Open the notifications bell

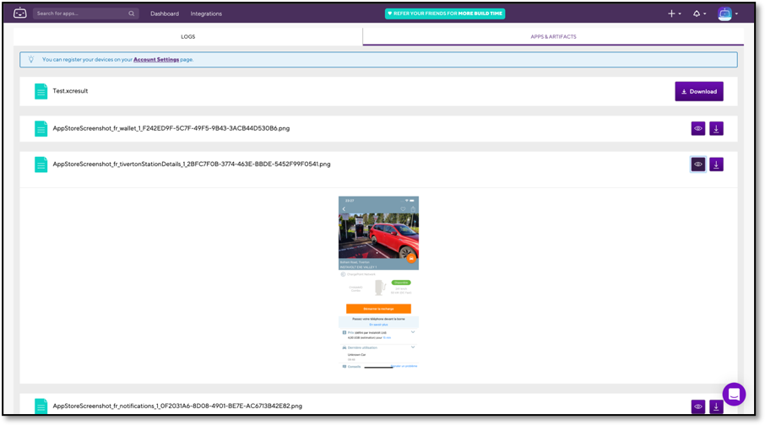(697, 13)
